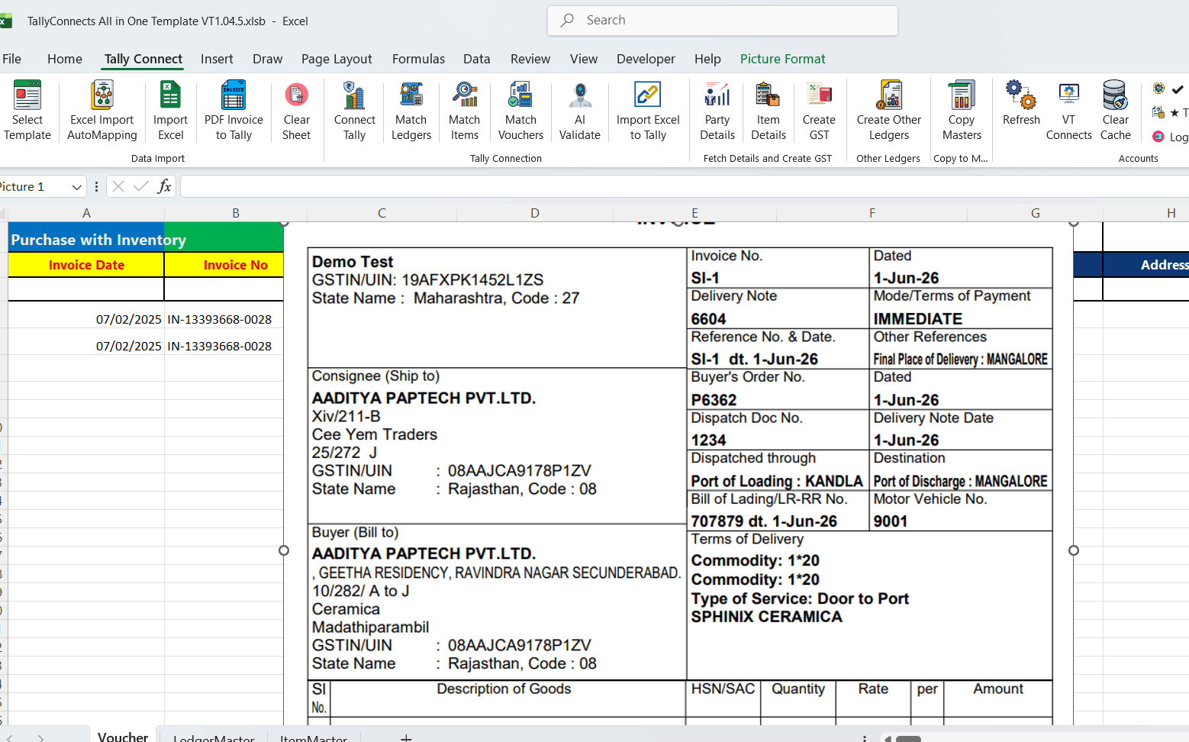Screen dimensions: 1189x742
Task: Open the Page Layout tab
Action: [337, 59]
